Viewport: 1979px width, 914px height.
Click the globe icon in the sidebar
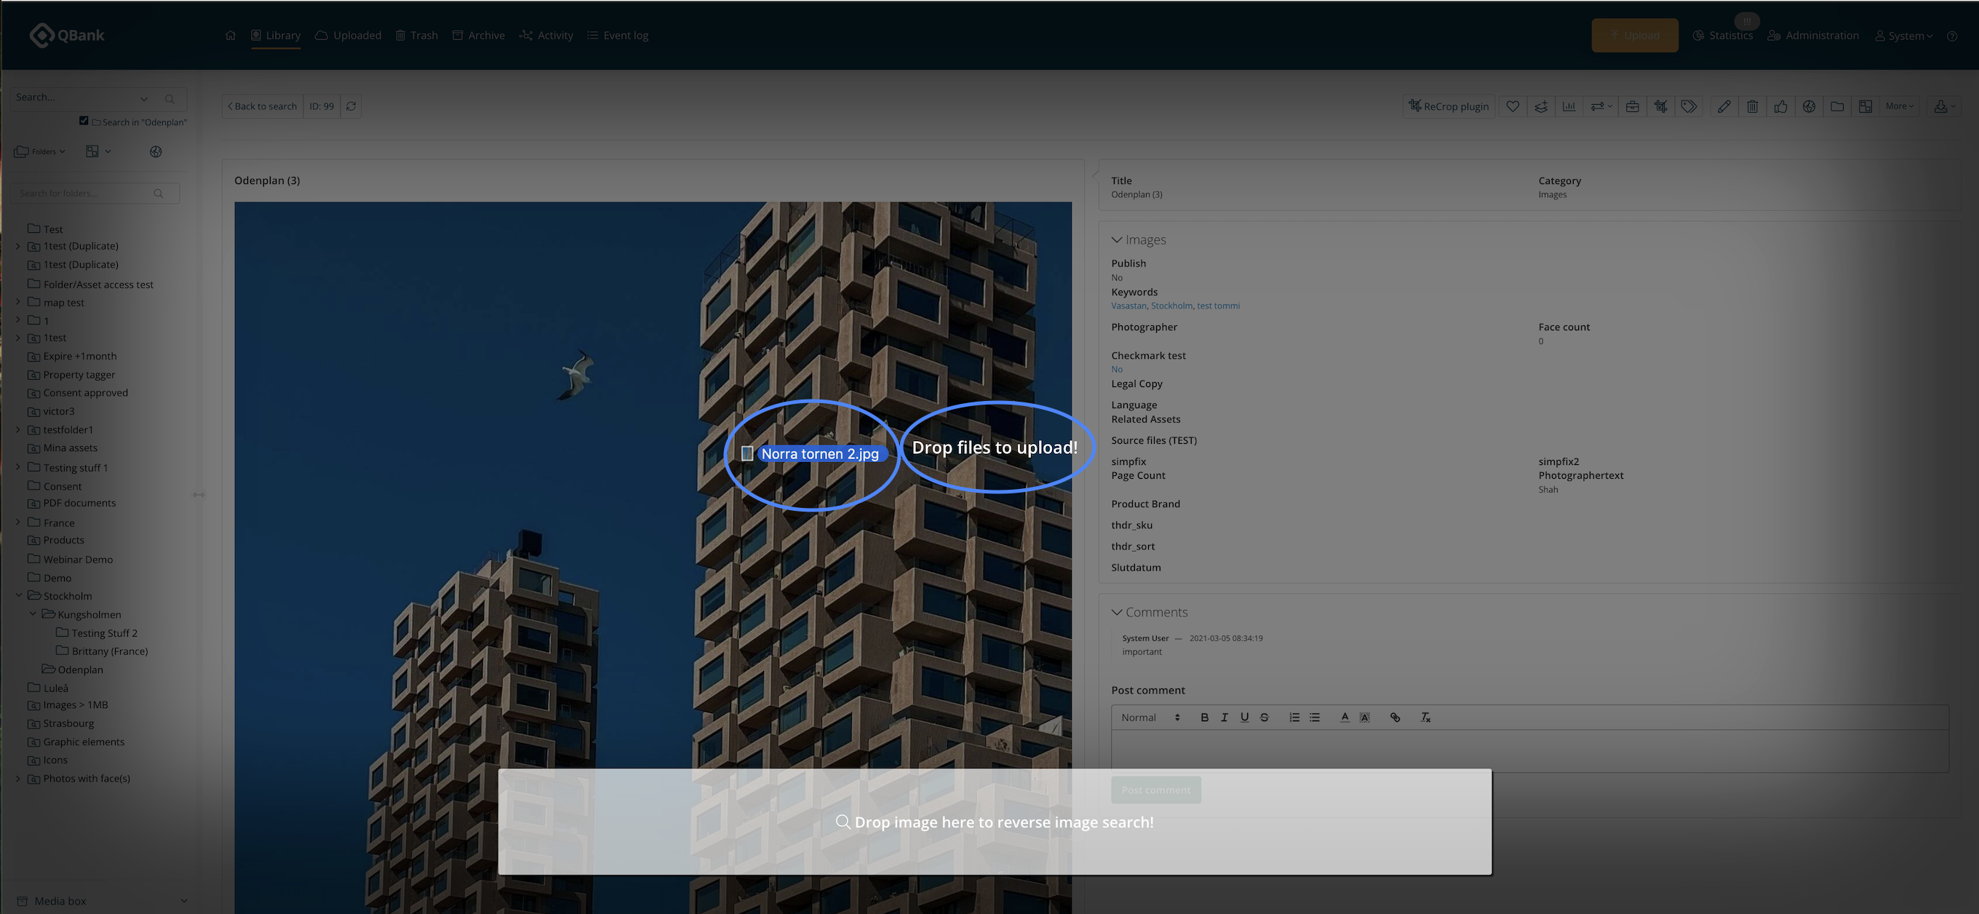tap(156, 152)
